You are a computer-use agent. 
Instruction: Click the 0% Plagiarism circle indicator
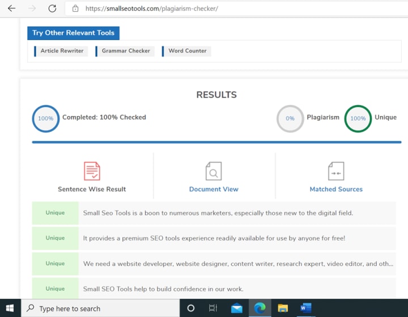click(x=290, y=119)
